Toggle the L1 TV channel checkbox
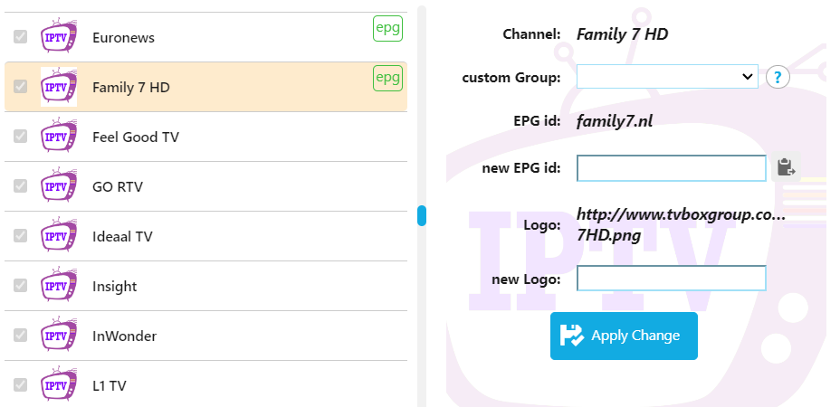 tap(20, 384)
